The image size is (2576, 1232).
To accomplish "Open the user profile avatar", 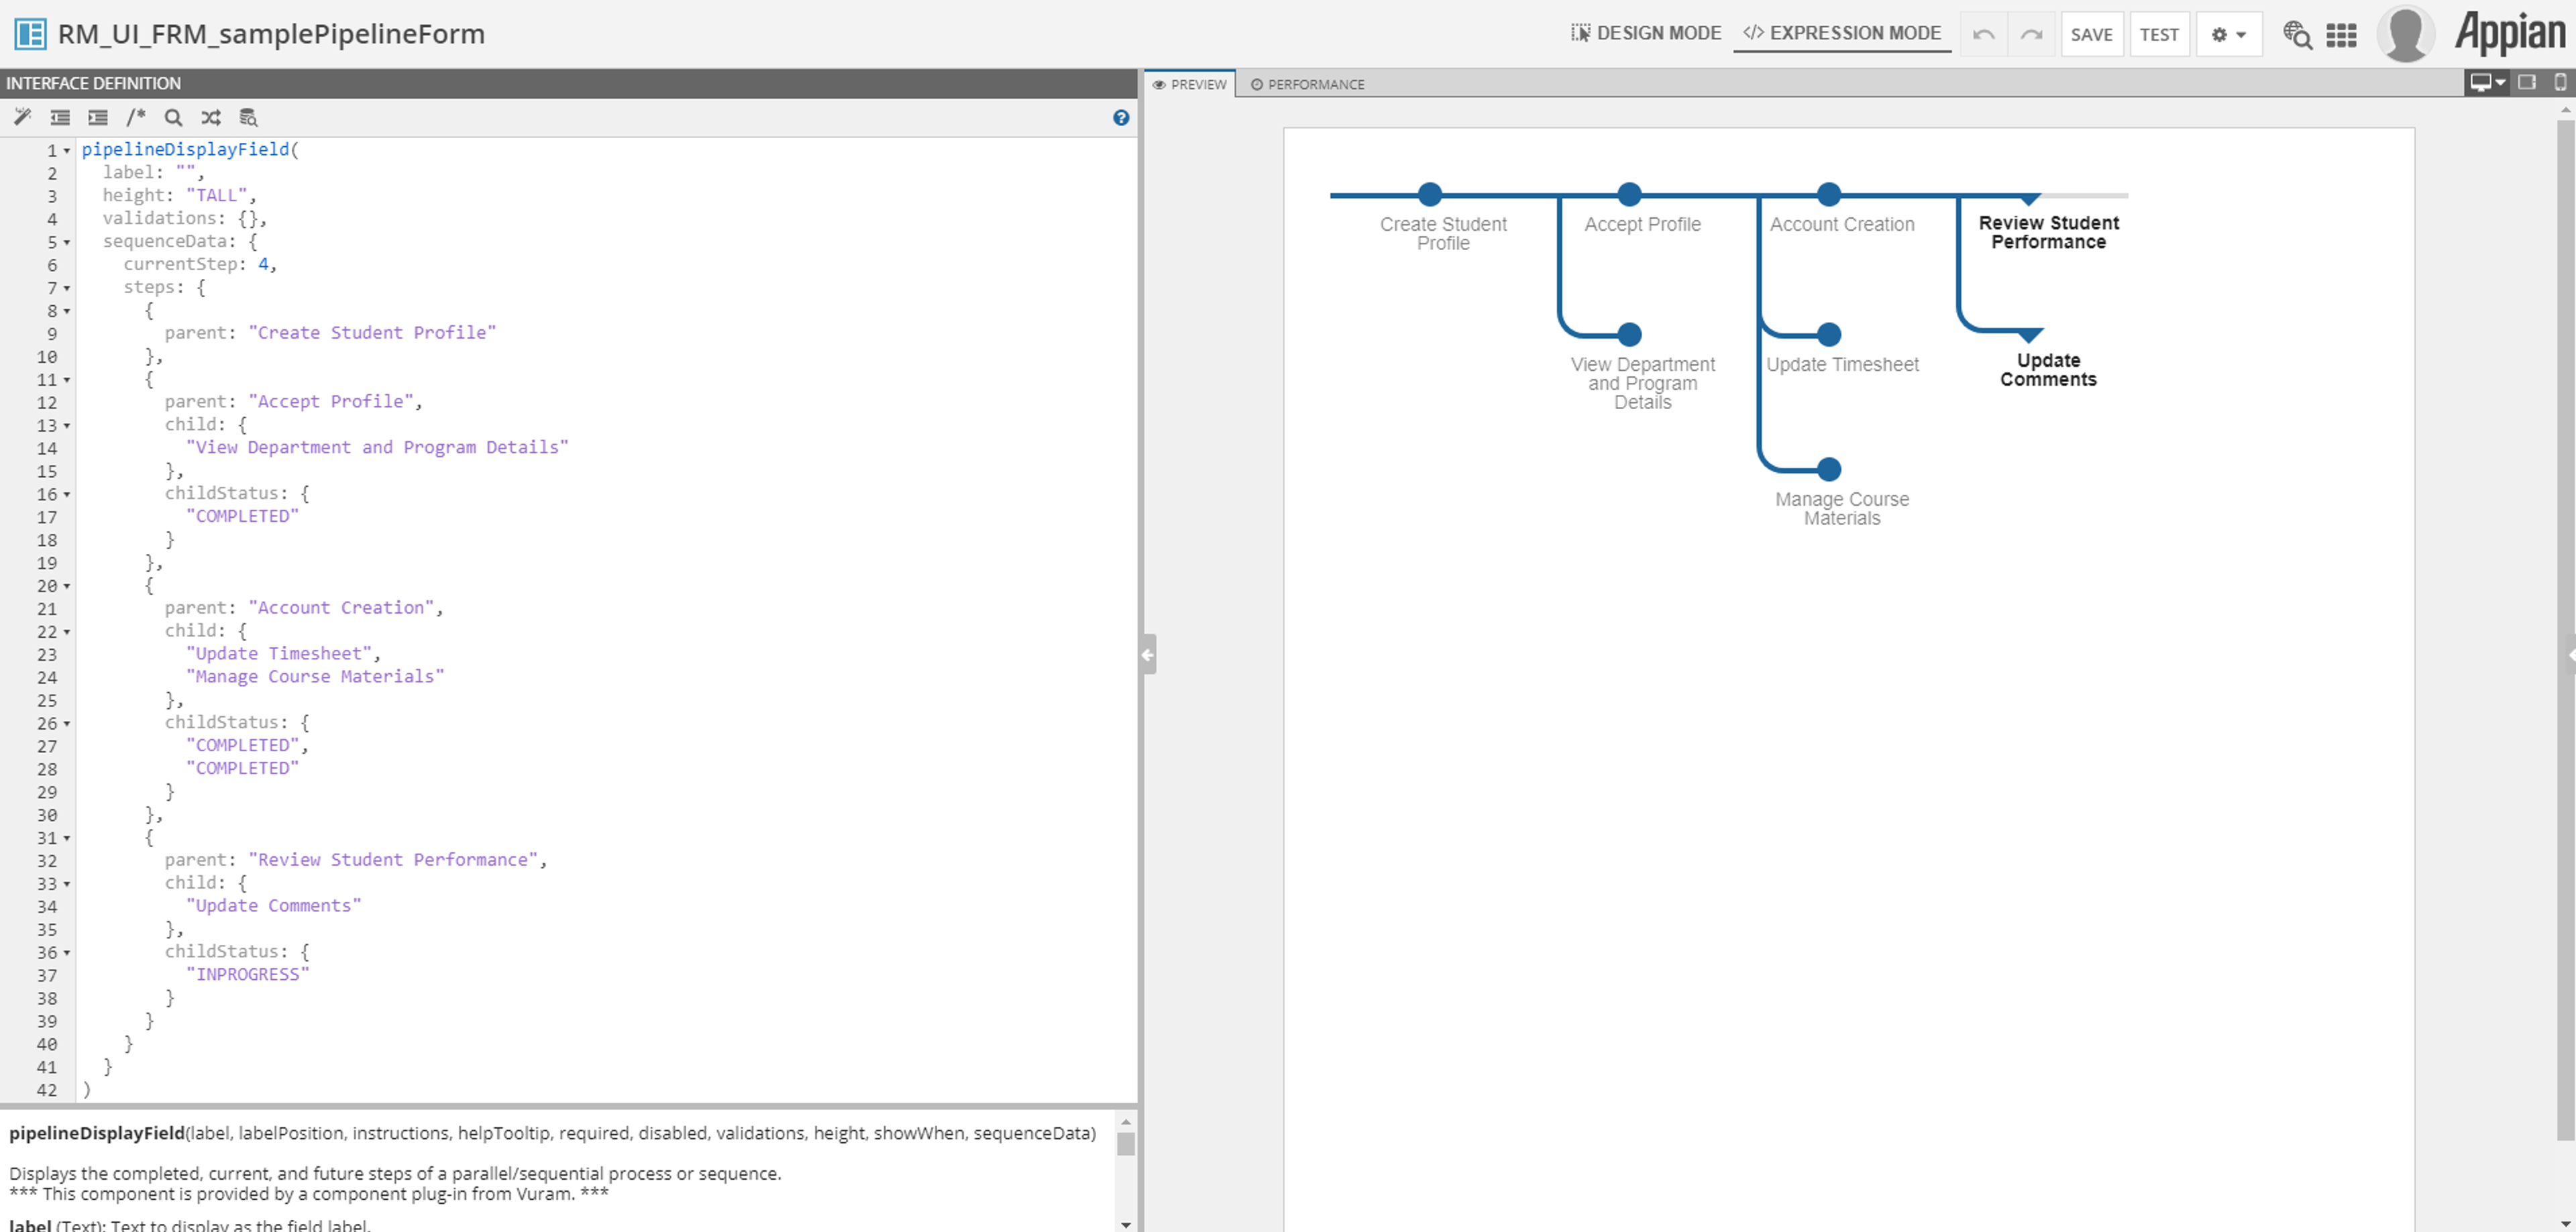I will (2406, 33).
